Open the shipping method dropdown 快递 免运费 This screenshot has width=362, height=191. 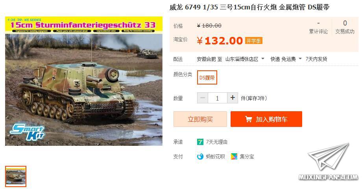click(286, 59)
